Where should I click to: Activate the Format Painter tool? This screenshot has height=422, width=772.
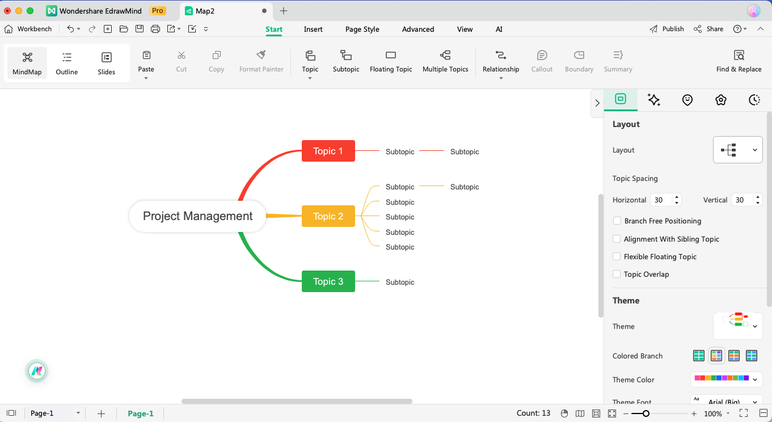click(x=261, y=61)
